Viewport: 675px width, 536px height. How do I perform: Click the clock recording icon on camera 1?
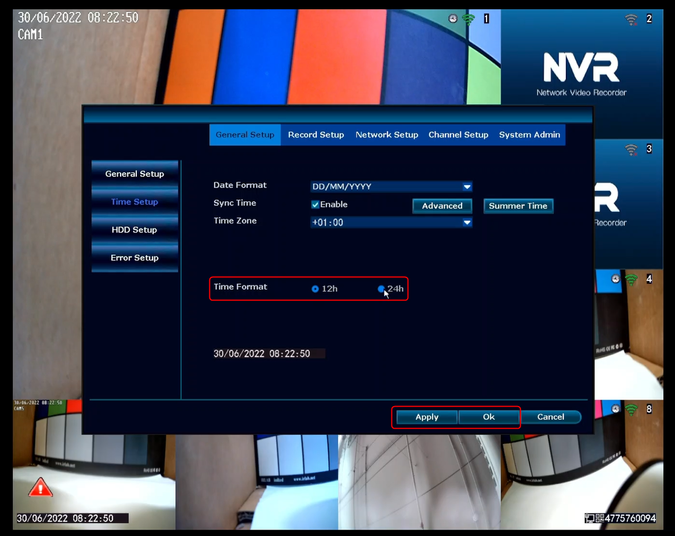click(x=452, y=19)
